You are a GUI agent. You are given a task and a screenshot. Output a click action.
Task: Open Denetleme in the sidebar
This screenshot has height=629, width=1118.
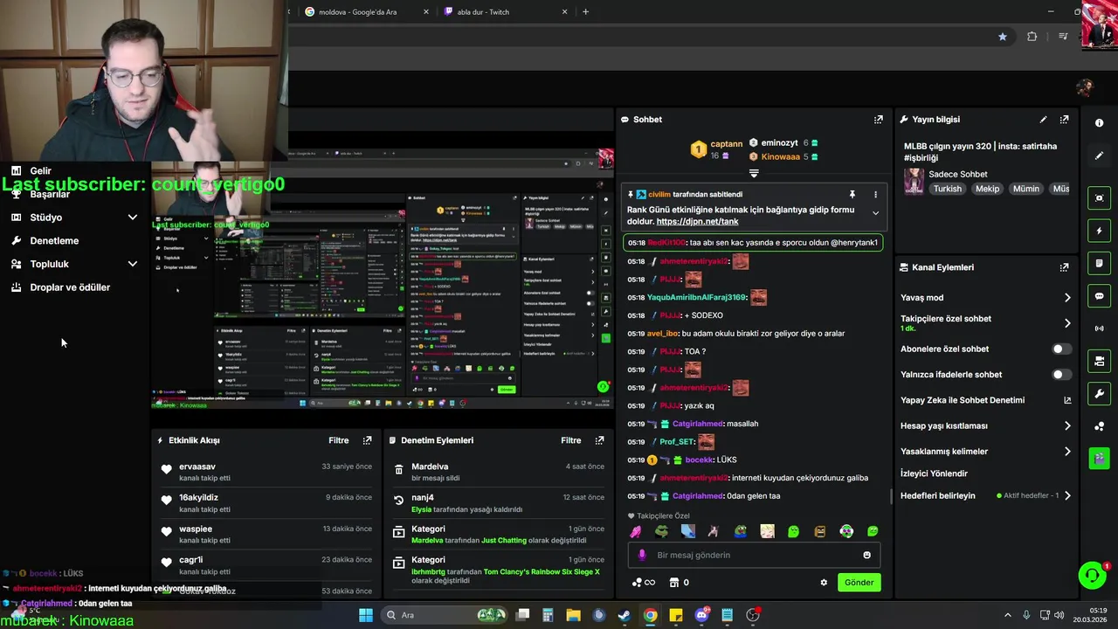54,241
